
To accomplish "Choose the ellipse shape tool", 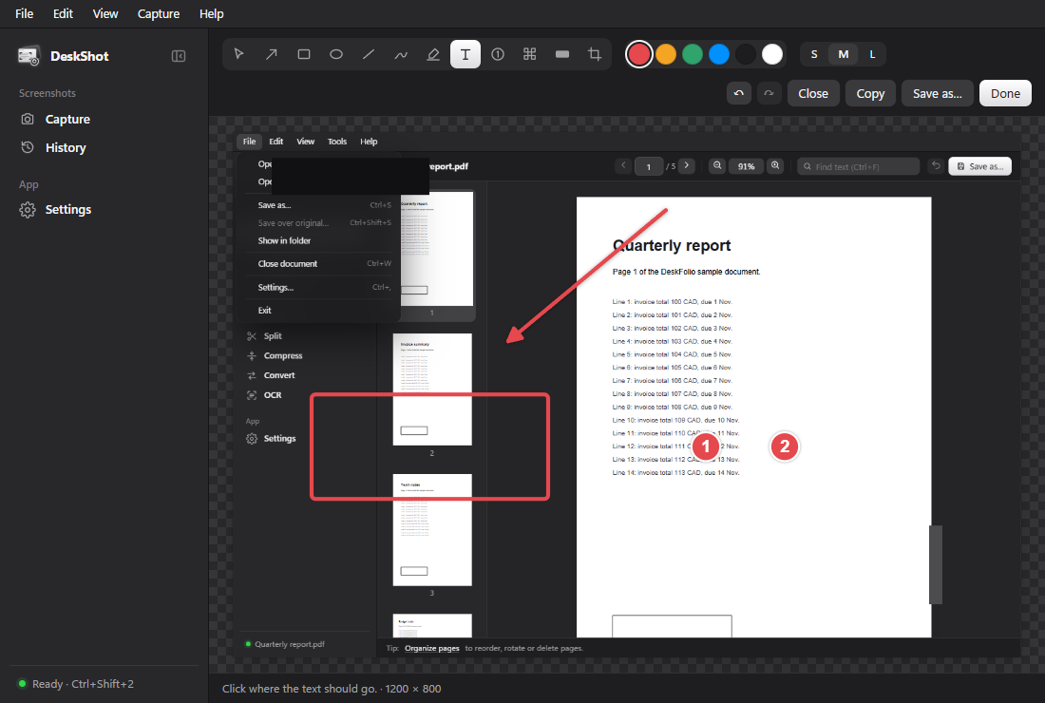I will point(336,55).
